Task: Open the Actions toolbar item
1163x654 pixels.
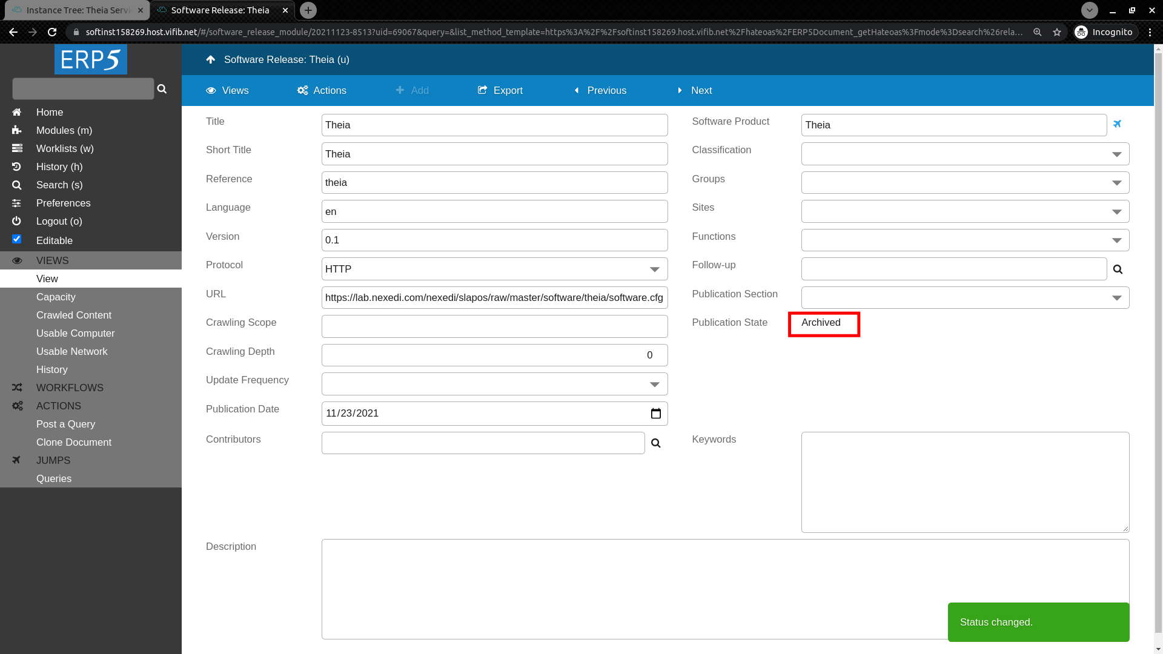Action: pyautogui.click(x=322, y=90)
